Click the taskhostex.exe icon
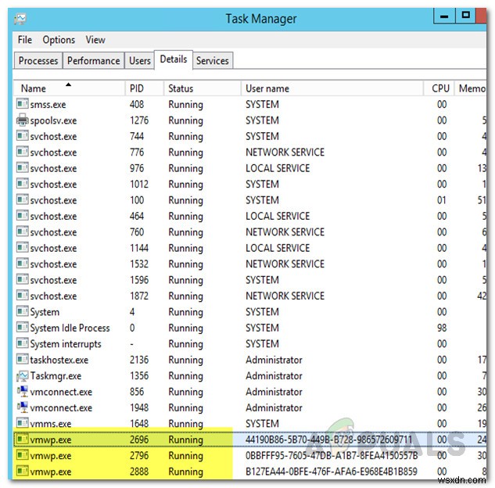Viewport: 495px width, 488px height. click(22, 359)
